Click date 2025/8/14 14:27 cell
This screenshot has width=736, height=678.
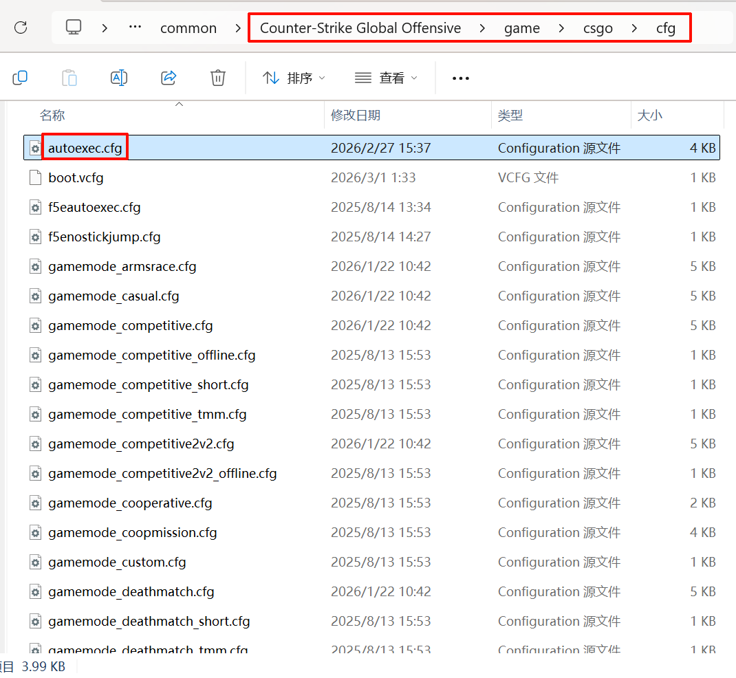[380, 237]
